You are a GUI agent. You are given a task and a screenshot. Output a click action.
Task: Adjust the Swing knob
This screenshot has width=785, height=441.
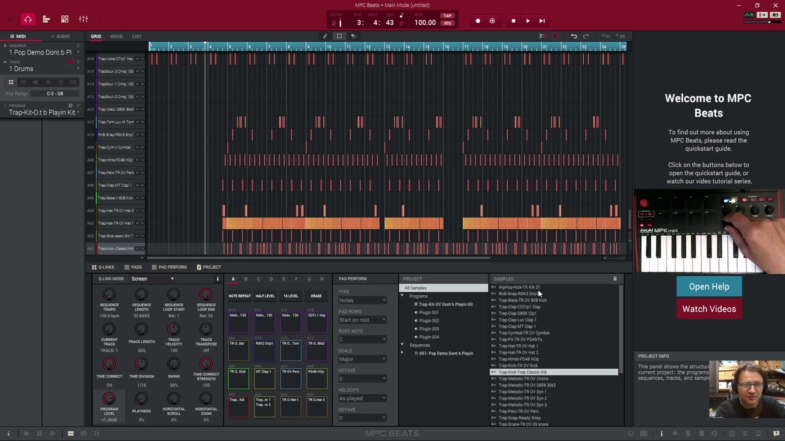click(174, 364)
